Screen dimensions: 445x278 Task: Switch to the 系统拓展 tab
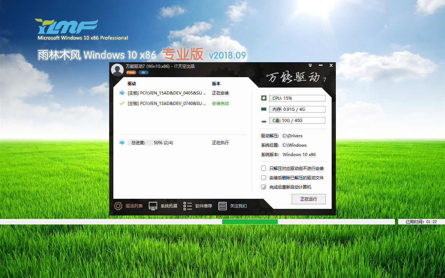point(169,206)
